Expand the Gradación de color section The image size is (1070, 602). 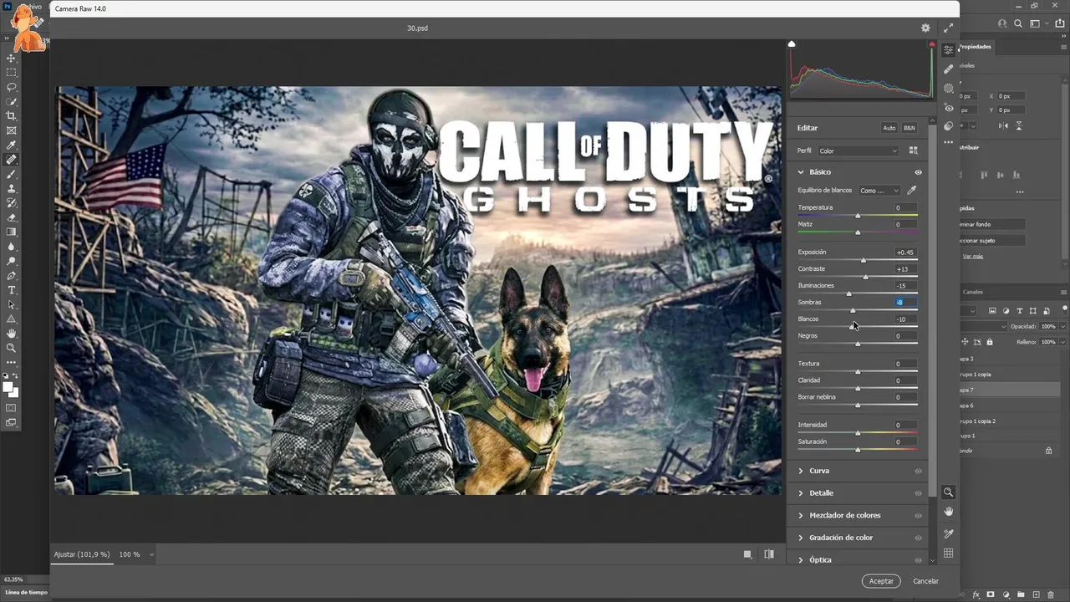click(800, 538)
